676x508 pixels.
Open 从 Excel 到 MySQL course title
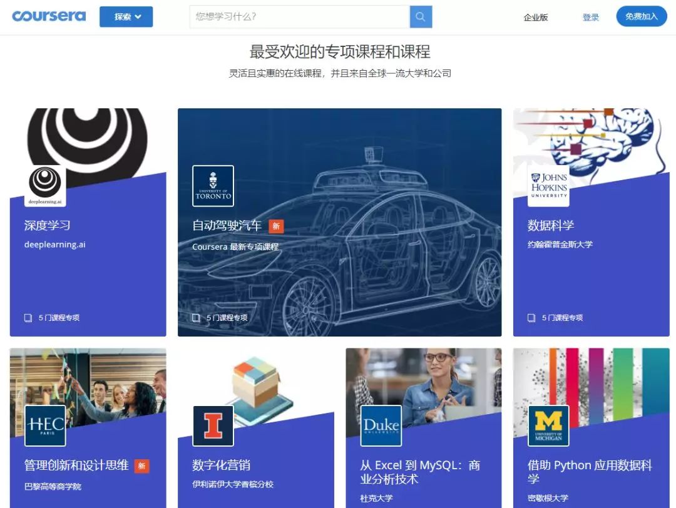coord(420,472)
